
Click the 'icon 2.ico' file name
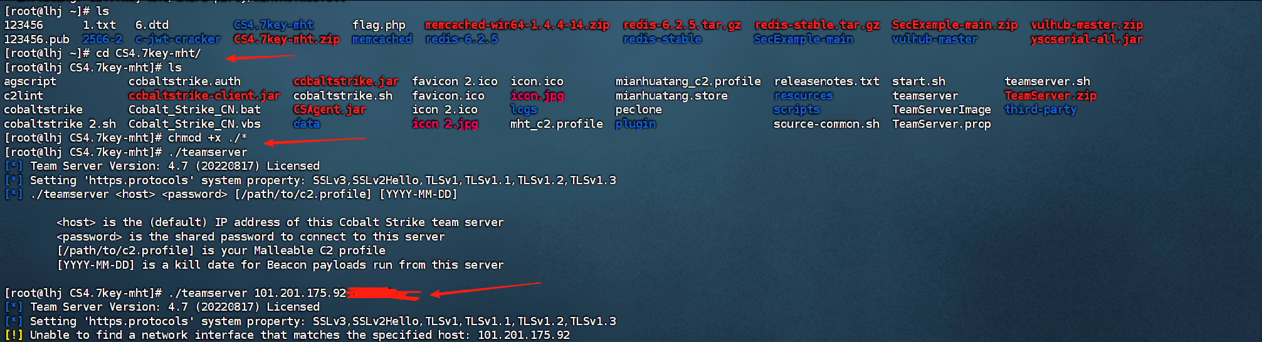[x=444, y=110]
